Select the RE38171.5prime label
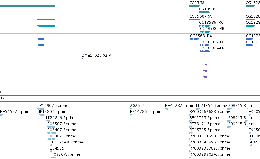260x159 pixels. [205, 124]
